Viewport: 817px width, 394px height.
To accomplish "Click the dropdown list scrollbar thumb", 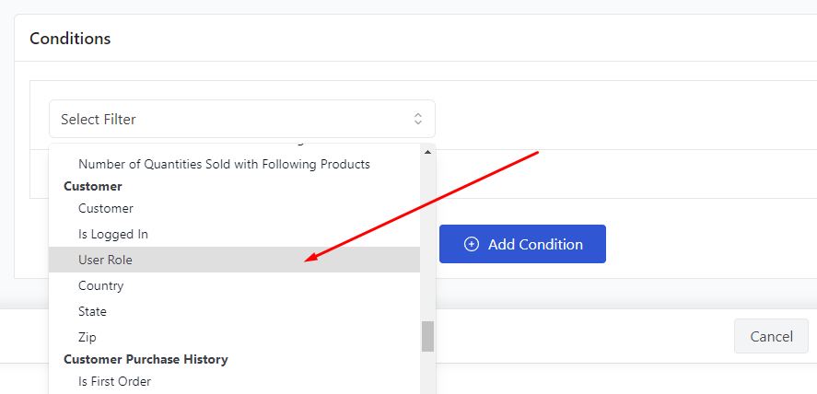I will 427,336.
